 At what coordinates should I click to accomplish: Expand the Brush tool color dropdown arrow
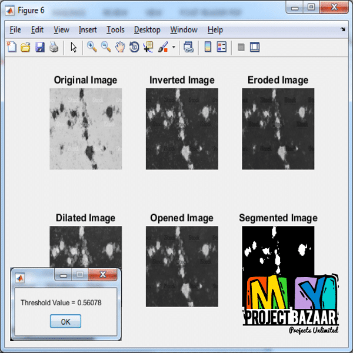click(x=174, y=47)
